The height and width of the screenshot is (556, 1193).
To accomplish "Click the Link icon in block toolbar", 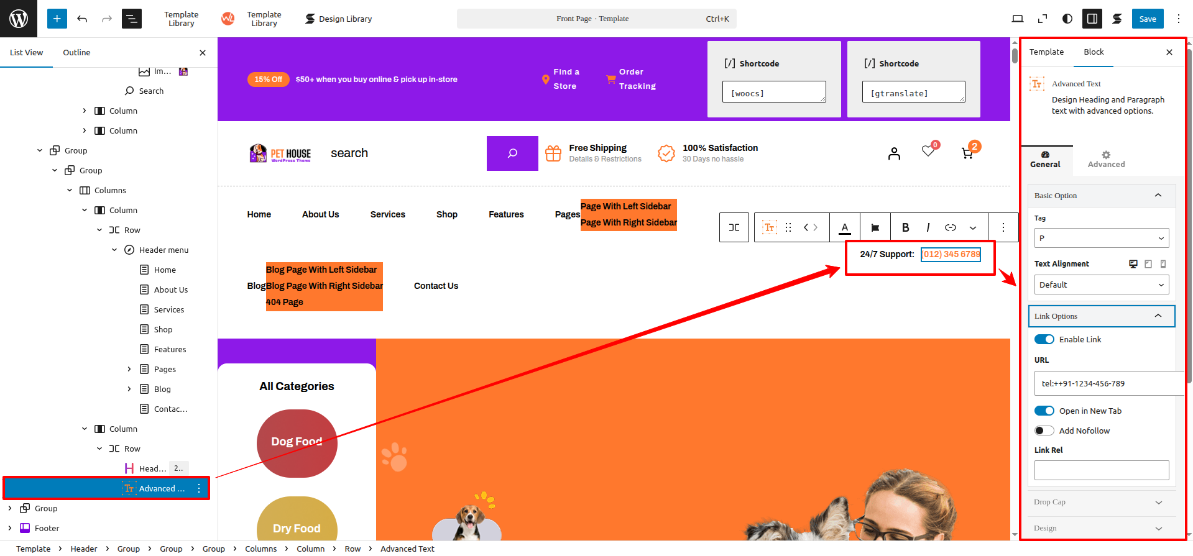I will click(950, 227).
